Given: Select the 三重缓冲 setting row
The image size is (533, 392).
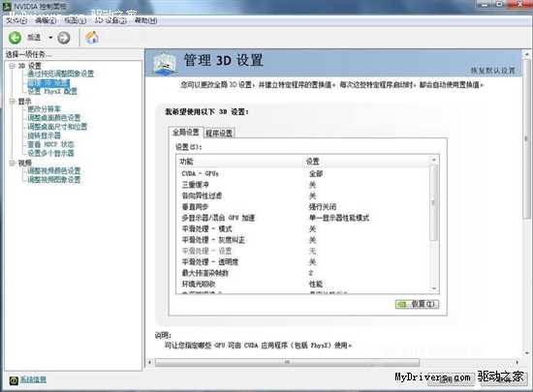Looking at the screenshot, I should [303, 185].
